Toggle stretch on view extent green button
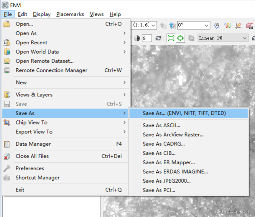This screenshot has width=255, height=217. 180,38
